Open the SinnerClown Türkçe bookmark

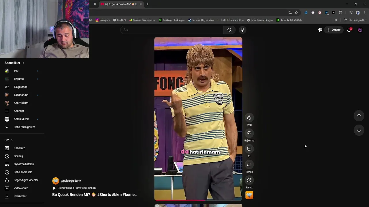tap(260, 20)
